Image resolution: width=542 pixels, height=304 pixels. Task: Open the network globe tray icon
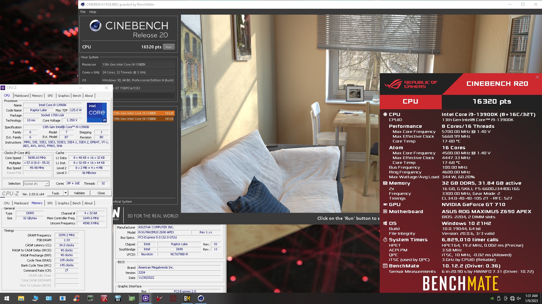(512, 298)
